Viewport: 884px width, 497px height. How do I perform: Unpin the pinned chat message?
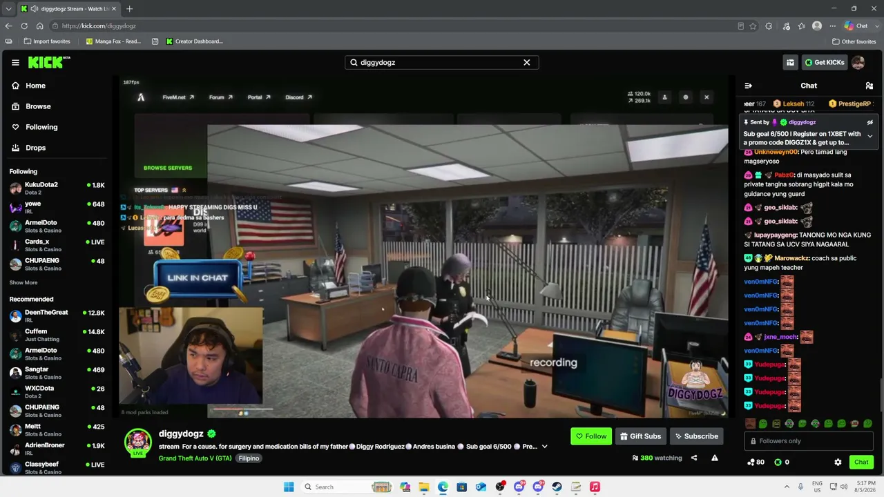(869, 122)
